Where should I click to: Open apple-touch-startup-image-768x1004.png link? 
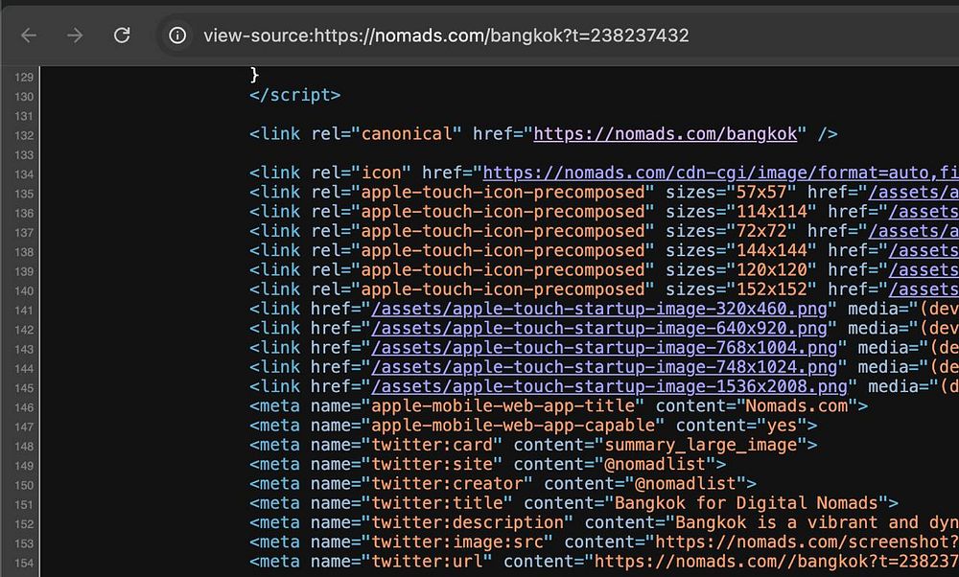604,348
